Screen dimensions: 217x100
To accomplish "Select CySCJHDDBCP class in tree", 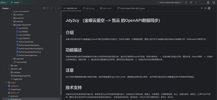I will (x=25, y=35).
